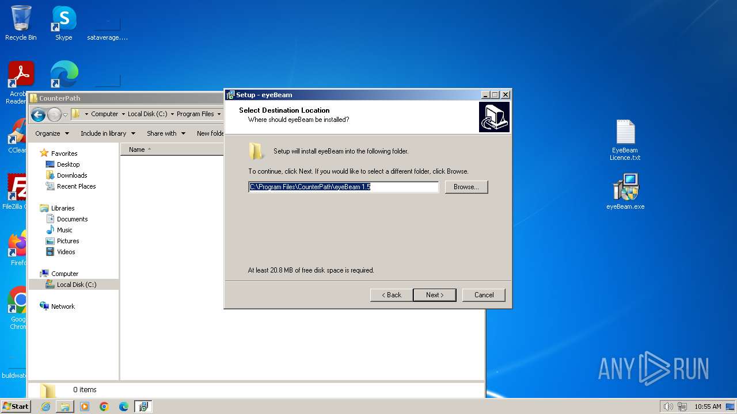This screenshot has height=414, width=737.
Task: Open the Microsoft Edge desktop shortcut
Action: [64, 75]
